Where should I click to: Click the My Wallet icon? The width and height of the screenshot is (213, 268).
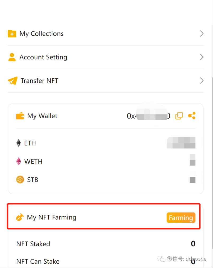[x=20, y=116]
